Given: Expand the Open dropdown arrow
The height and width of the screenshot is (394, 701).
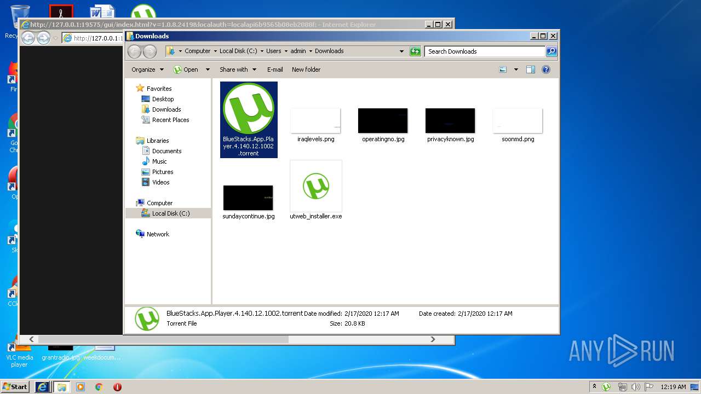Looking at the screenshot, I should pos(208,69).
